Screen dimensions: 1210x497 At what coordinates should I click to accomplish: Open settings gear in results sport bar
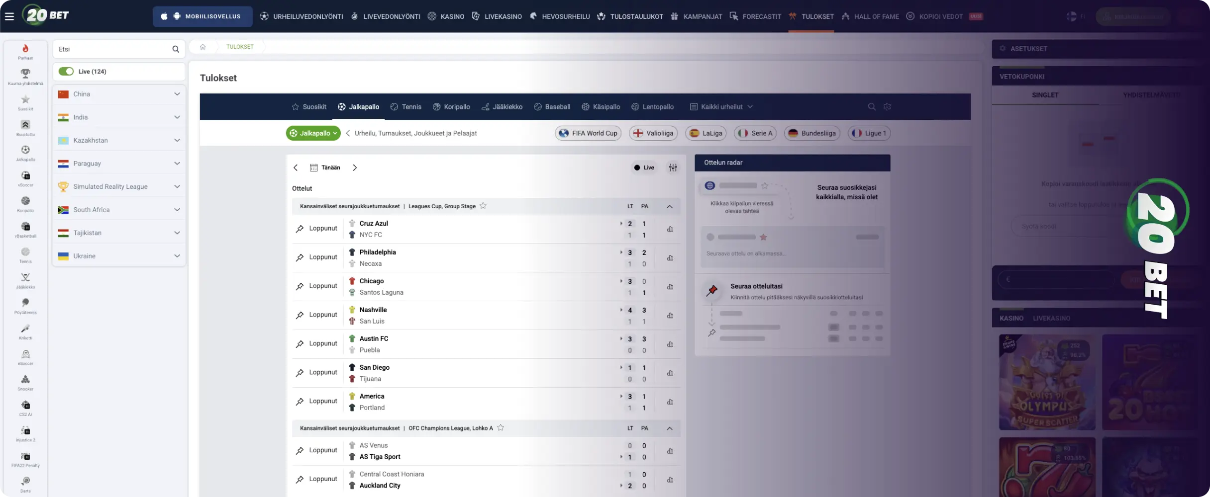tap(887, 107)
